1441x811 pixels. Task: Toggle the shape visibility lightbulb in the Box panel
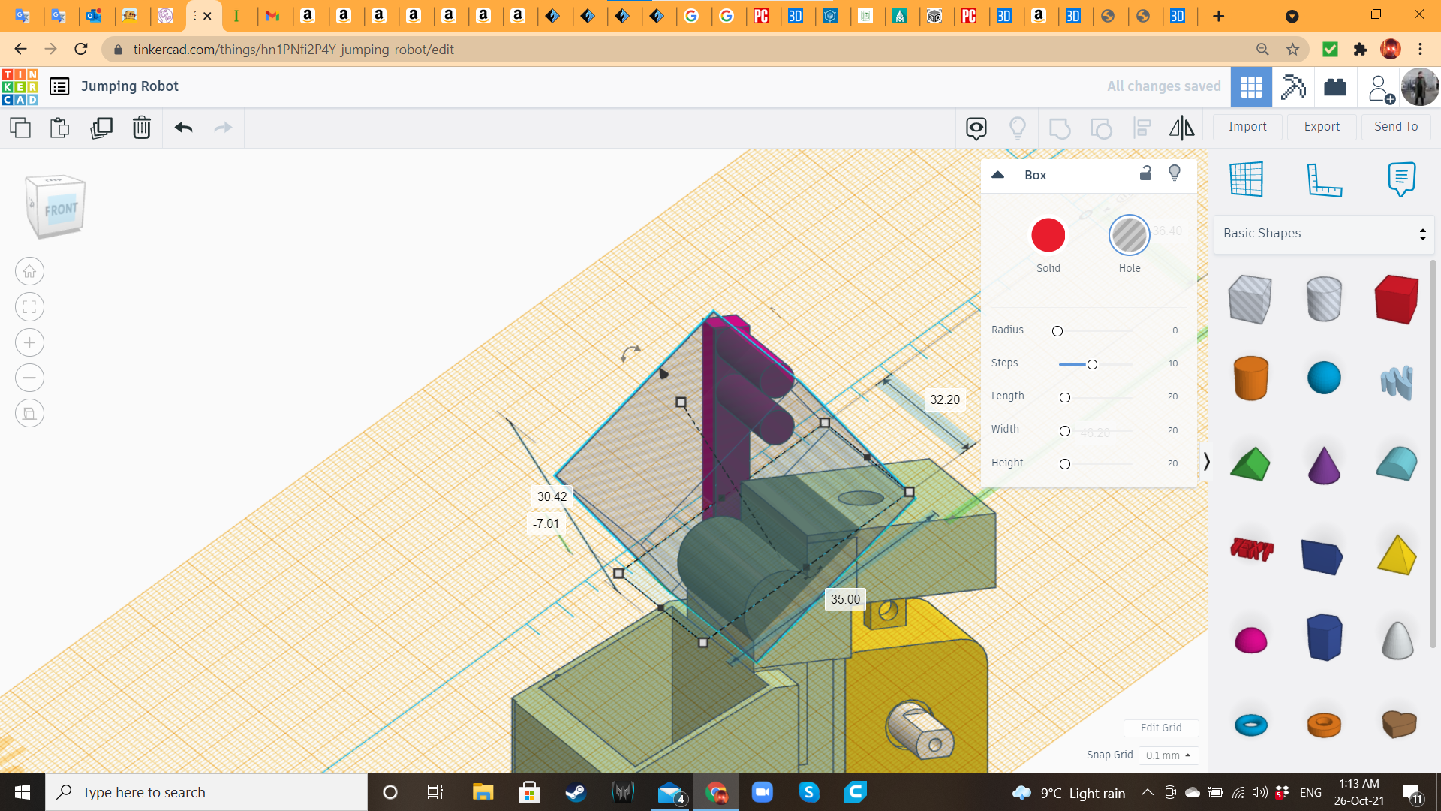pos(1175,173)
